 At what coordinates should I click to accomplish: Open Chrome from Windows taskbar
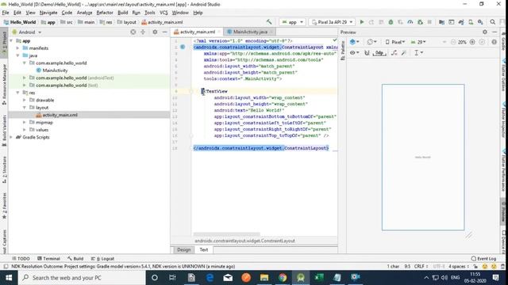(283, 278)
